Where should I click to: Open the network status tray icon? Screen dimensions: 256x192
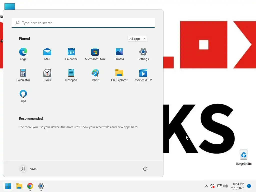click(219, 186)
